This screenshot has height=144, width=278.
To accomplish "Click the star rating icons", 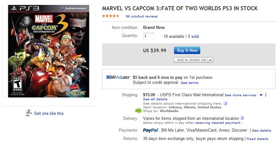I will coord(111,16).
